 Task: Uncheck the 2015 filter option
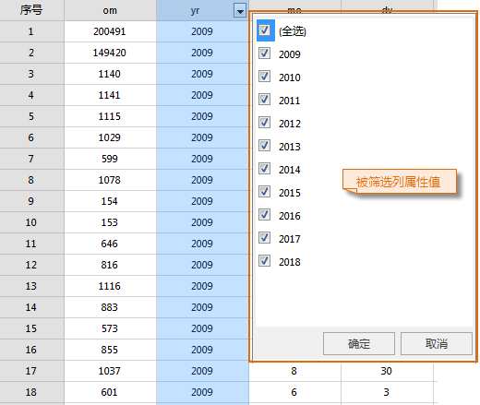[265, 192]
